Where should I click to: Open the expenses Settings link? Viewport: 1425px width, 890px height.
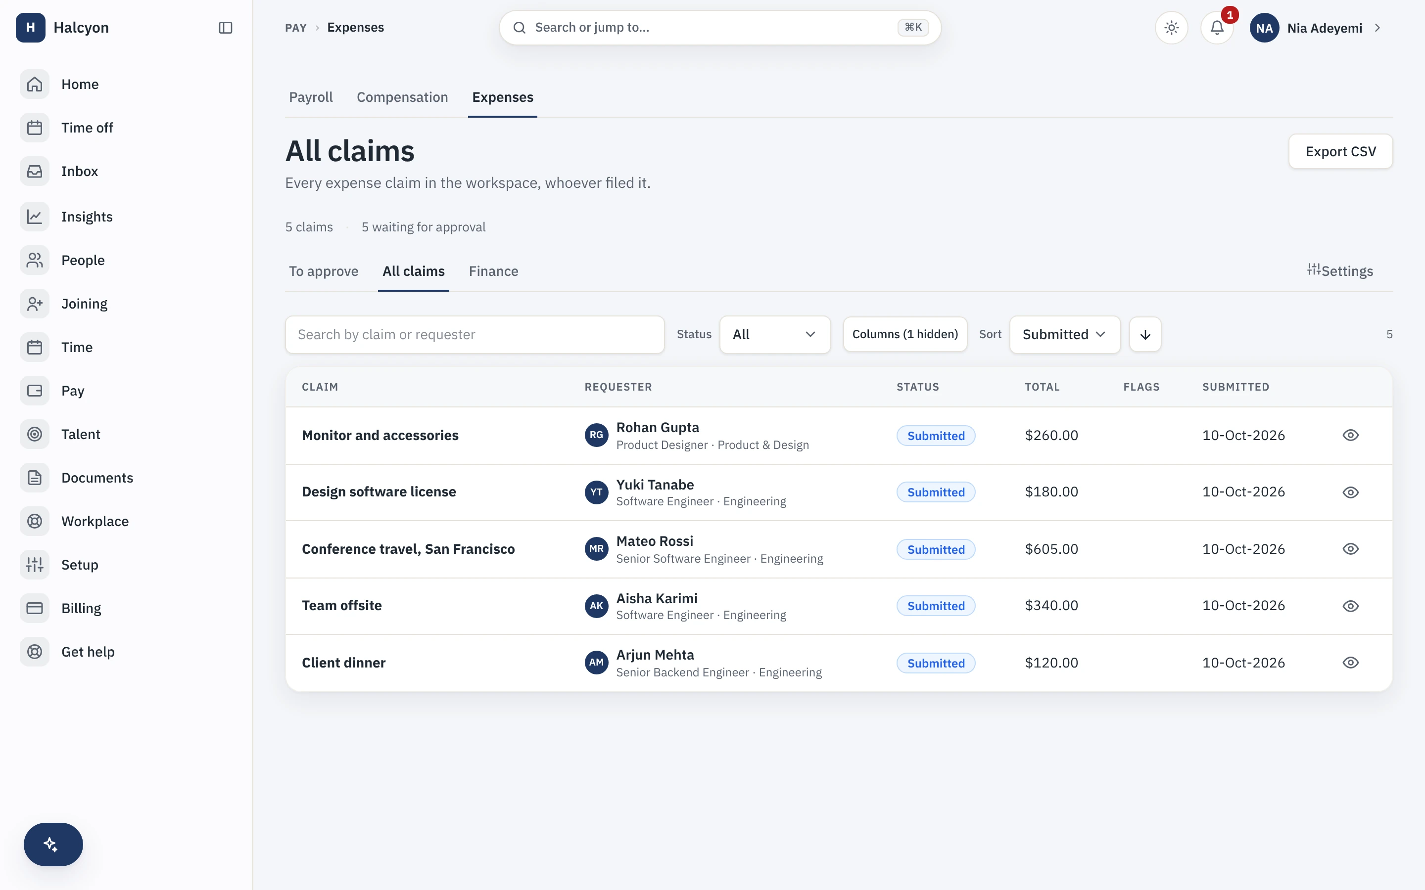pyautogui.click(x=1339, y=271)
